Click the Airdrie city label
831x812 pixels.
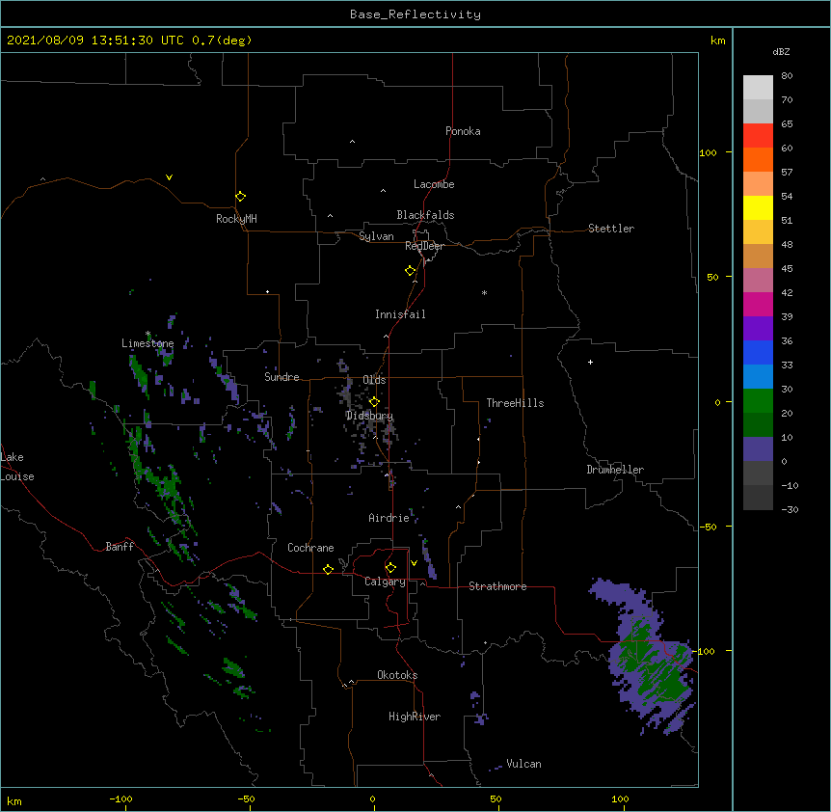389,518
